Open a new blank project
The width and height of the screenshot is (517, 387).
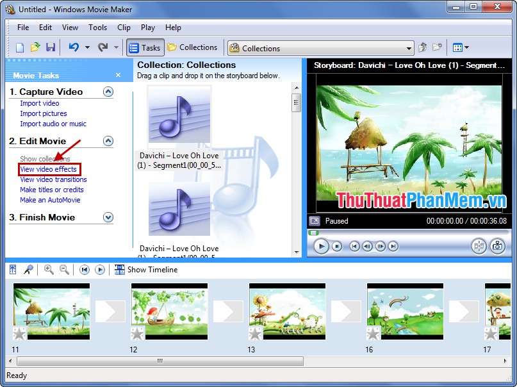pyautogui.click(x=21, y=47)
